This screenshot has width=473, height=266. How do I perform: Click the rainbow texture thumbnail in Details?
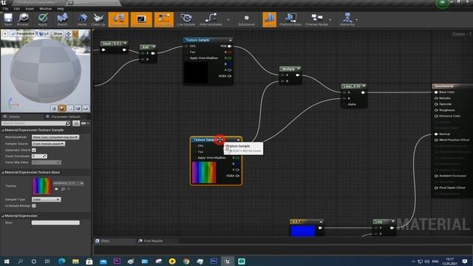pyautogui.click(x=42, y=185)
